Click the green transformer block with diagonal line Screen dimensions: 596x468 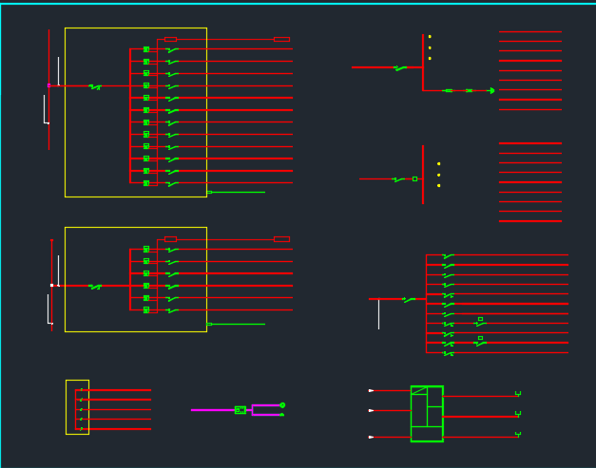(x=427, y=414)
